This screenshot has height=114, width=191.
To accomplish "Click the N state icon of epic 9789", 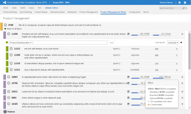I will tap(5, 25).
